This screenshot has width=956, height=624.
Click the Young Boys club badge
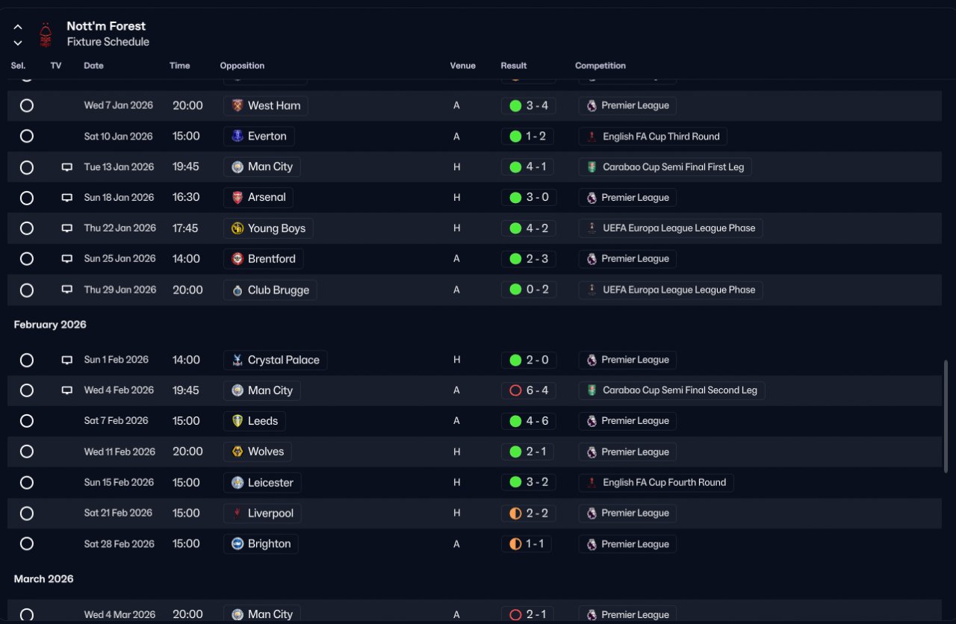click(x=238, y=228)
